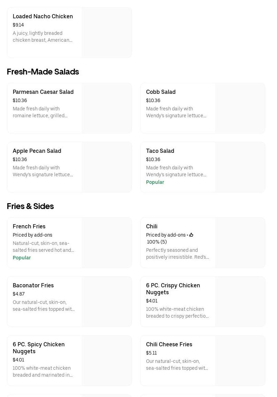The image size is (277, 397).
Task: Click the Loaded Nacho Chicken image placeholder
Action: pyautogui.click(x=106, y=33)
